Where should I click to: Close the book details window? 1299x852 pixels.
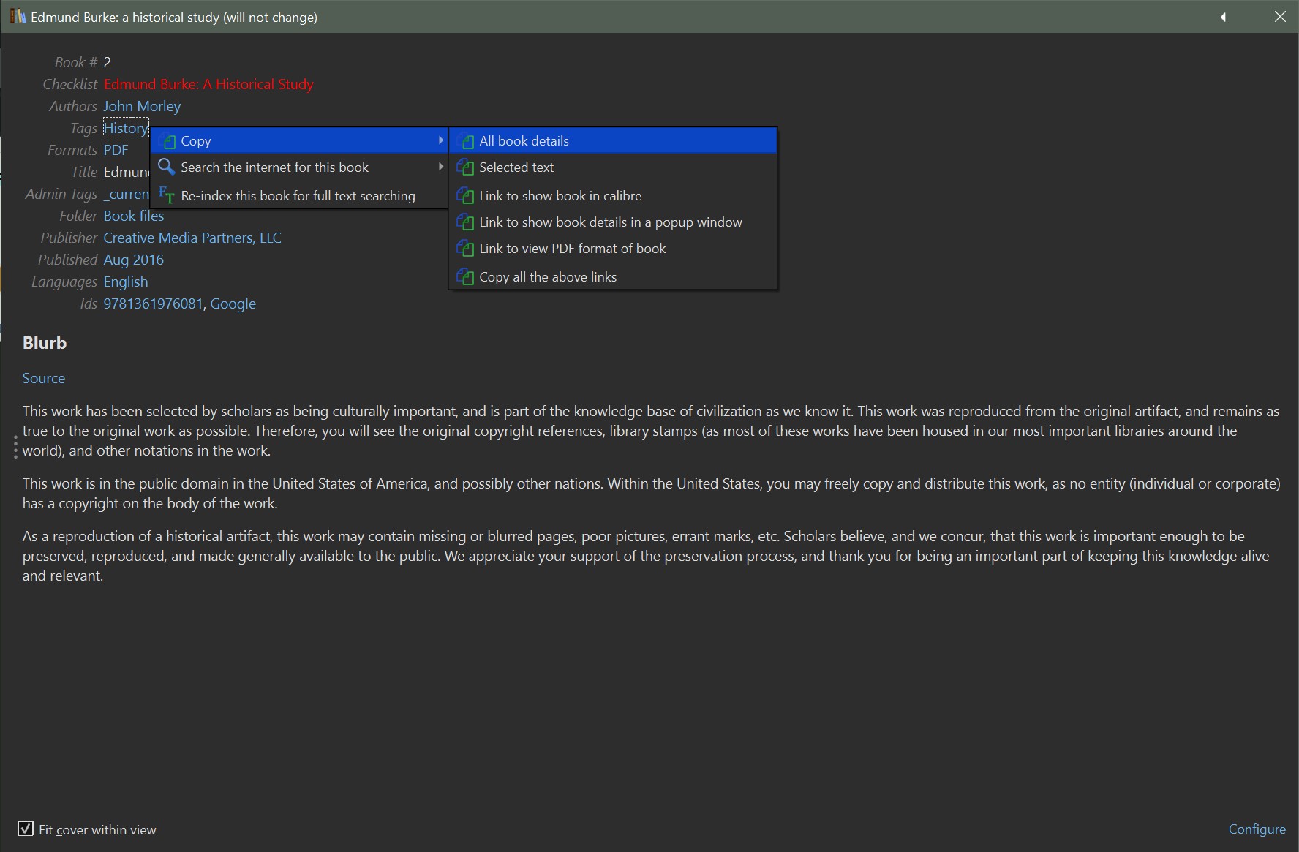tap(1280, 17)
